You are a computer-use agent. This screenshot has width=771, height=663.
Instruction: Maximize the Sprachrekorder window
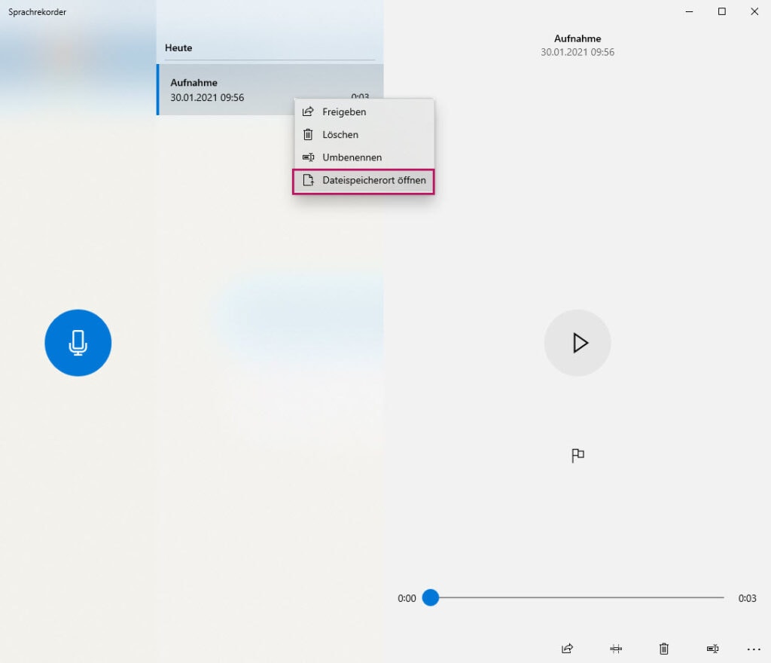tap(721, 11)
